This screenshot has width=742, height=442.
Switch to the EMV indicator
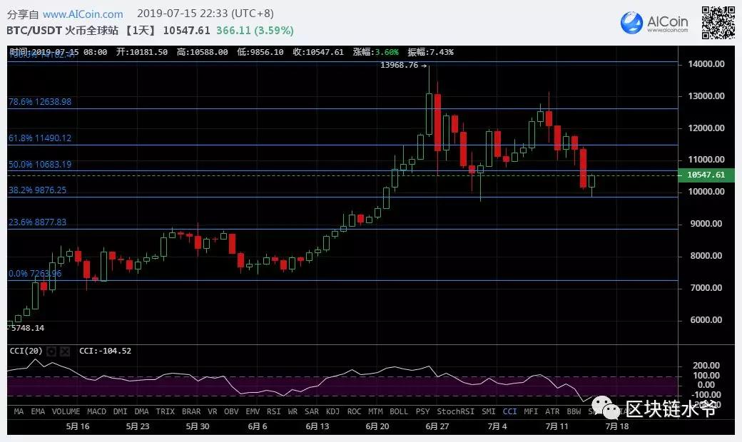tap(253, 411)
